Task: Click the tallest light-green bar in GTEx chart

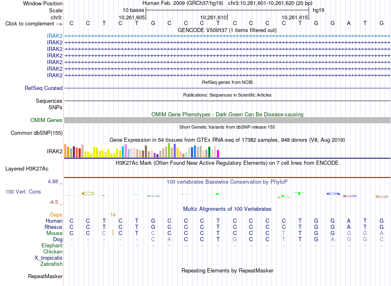Action: (169, 150)
